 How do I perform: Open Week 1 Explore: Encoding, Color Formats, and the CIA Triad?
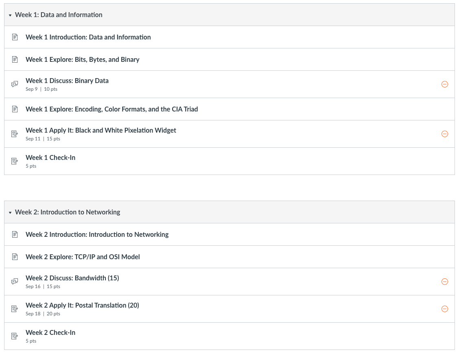click(x=112, y=109)
